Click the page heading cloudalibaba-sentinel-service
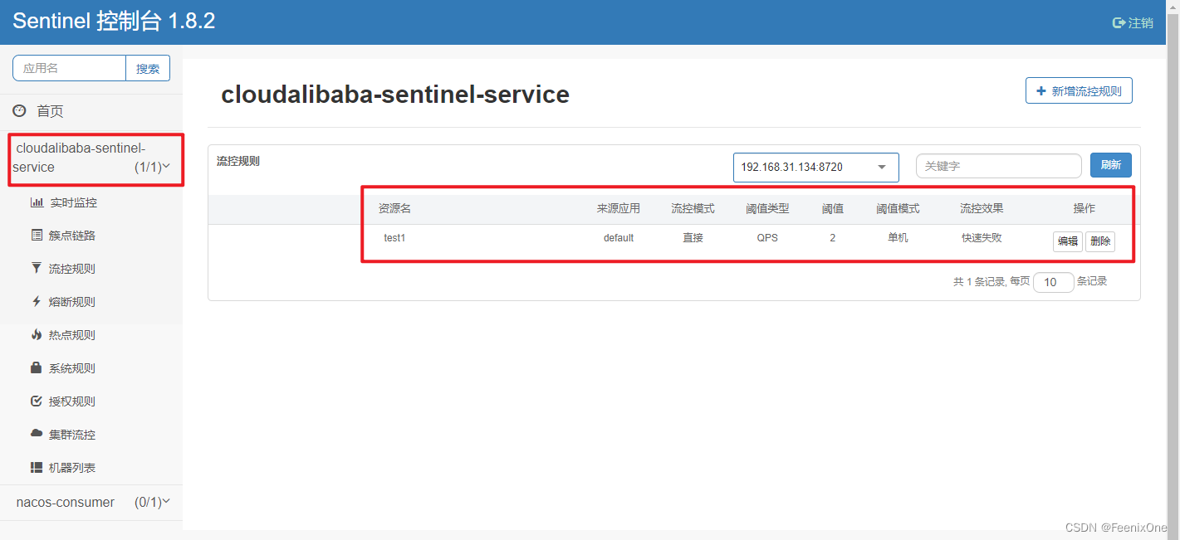The image size is (1180, 540). [x=395, y=95]
